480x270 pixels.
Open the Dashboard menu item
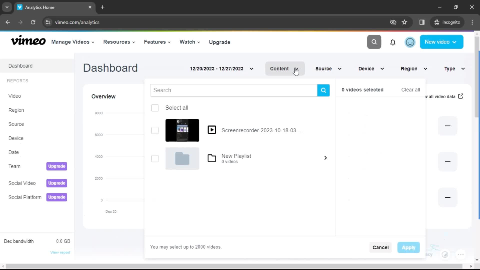tap(20, 65)
